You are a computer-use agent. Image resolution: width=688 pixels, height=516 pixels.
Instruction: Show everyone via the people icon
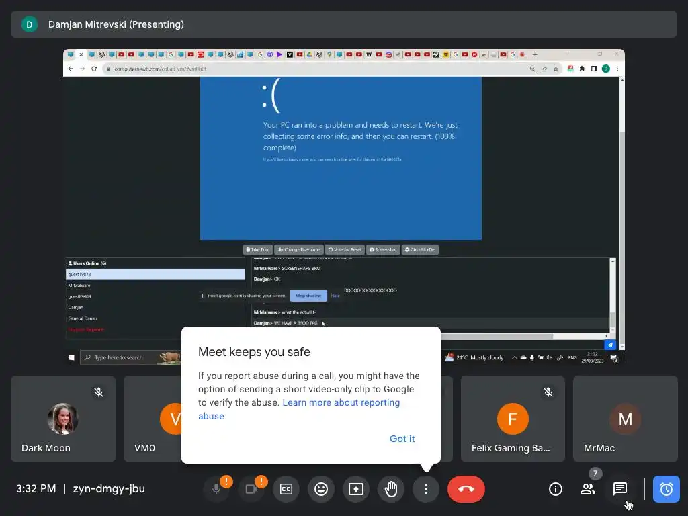[x=587, y=489]
